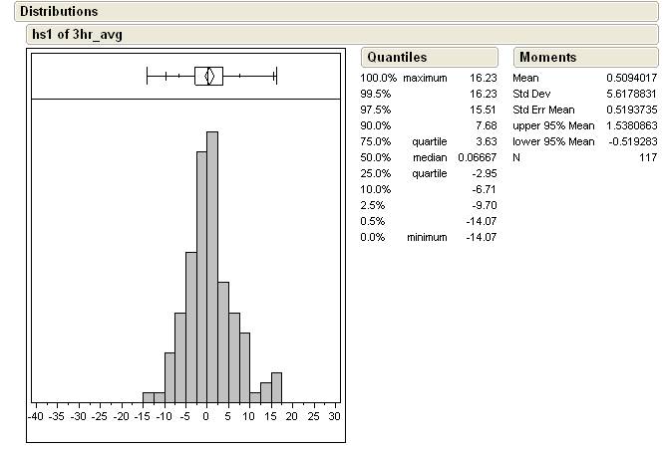Select the maximum quantile row label
663x450 pixels.
coord(426,78)
